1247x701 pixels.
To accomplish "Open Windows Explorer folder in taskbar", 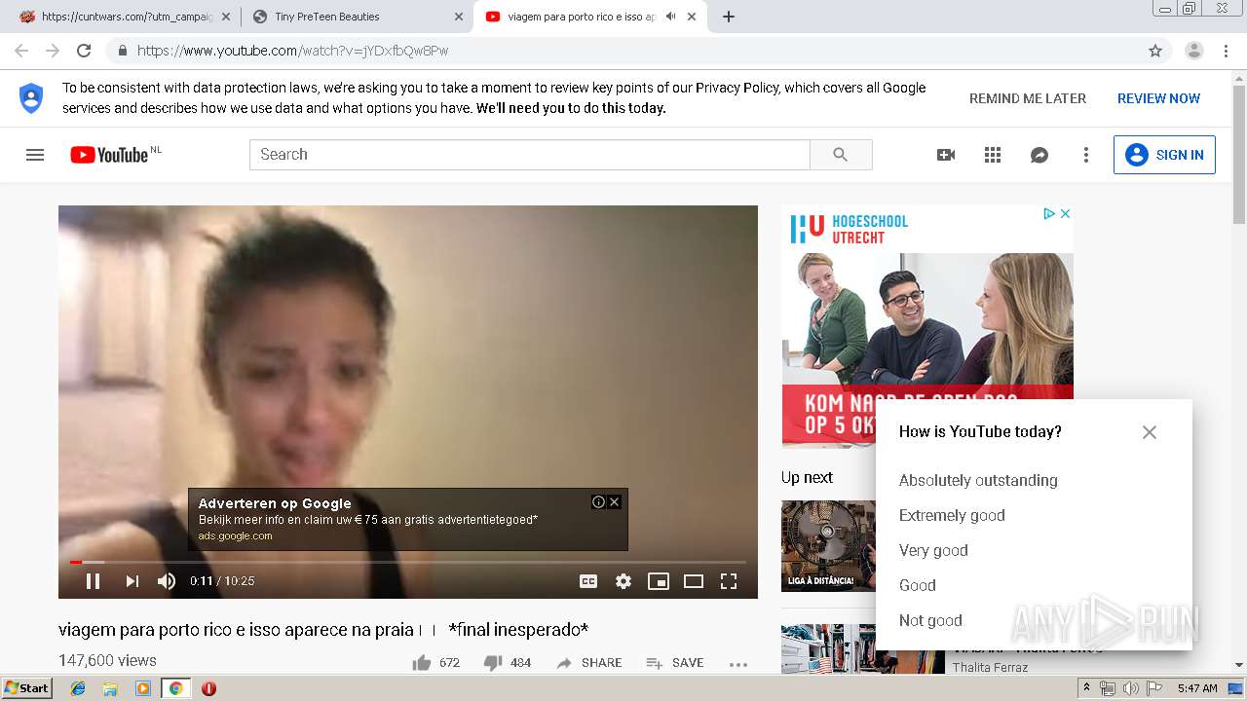I will pos(110,688).
